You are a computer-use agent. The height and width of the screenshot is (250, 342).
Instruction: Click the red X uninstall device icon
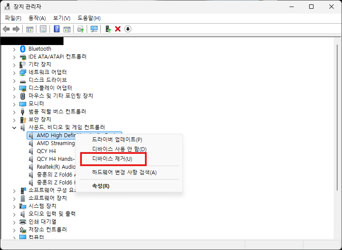pos(118,29)
